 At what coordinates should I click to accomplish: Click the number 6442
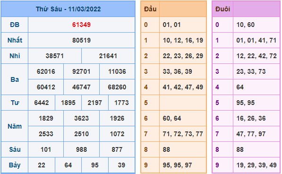coord(42,103)
